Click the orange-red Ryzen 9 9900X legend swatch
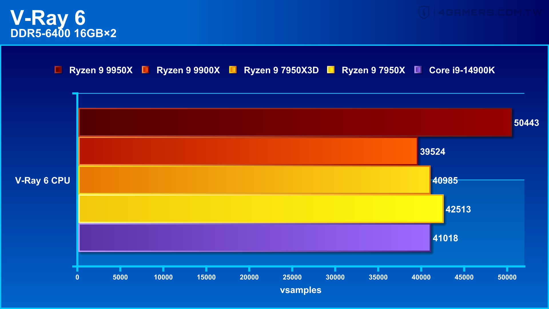The height and width of the screenshot is (309, 549). click(x=146, y=70)
